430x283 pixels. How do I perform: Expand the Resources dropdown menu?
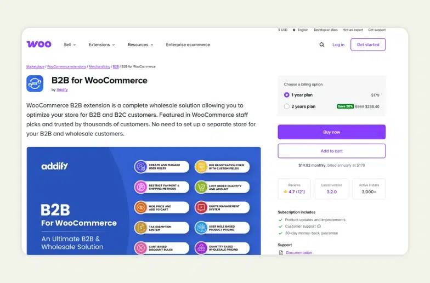click(140, 45)
